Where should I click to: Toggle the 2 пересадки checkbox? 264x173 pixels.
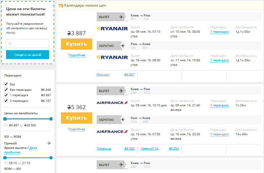point(6,101)
